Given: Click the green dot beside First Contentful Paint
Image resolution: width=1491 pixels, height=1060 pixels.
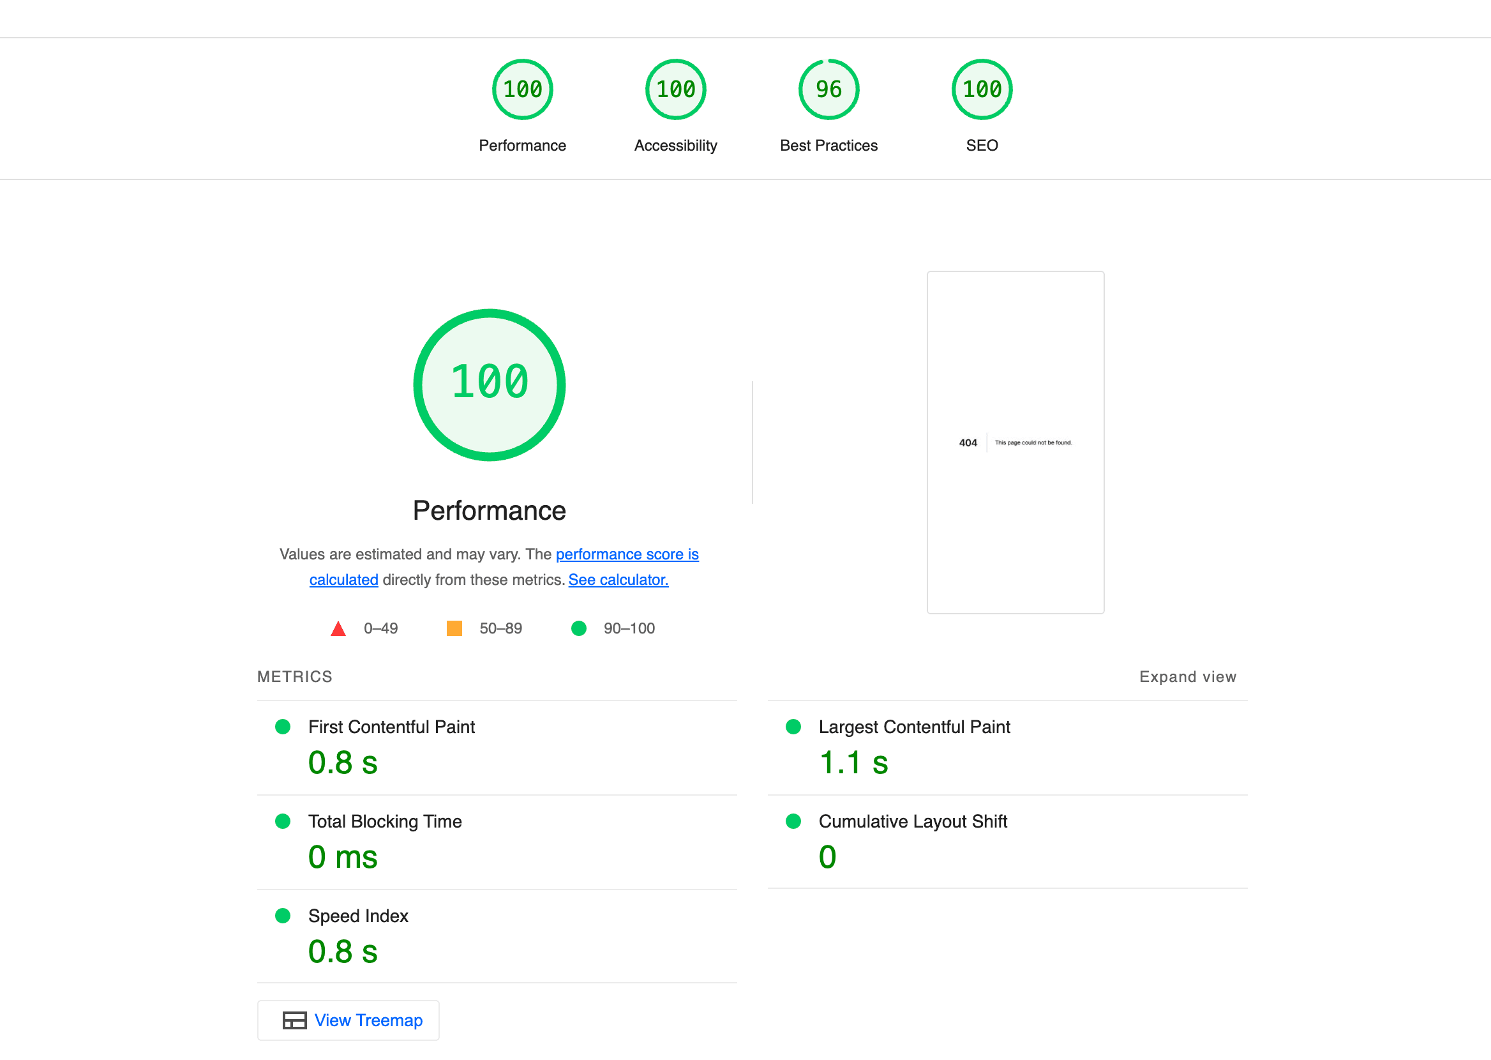Looking at the screenshot, I should point(282,727).
